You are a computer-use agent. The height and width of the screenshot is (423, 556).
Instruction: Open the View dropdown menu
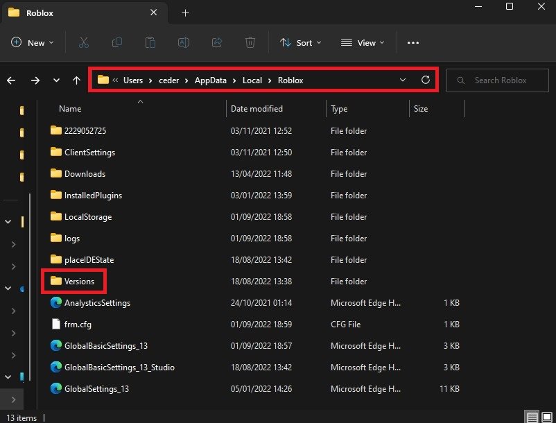tap(361, 42)
